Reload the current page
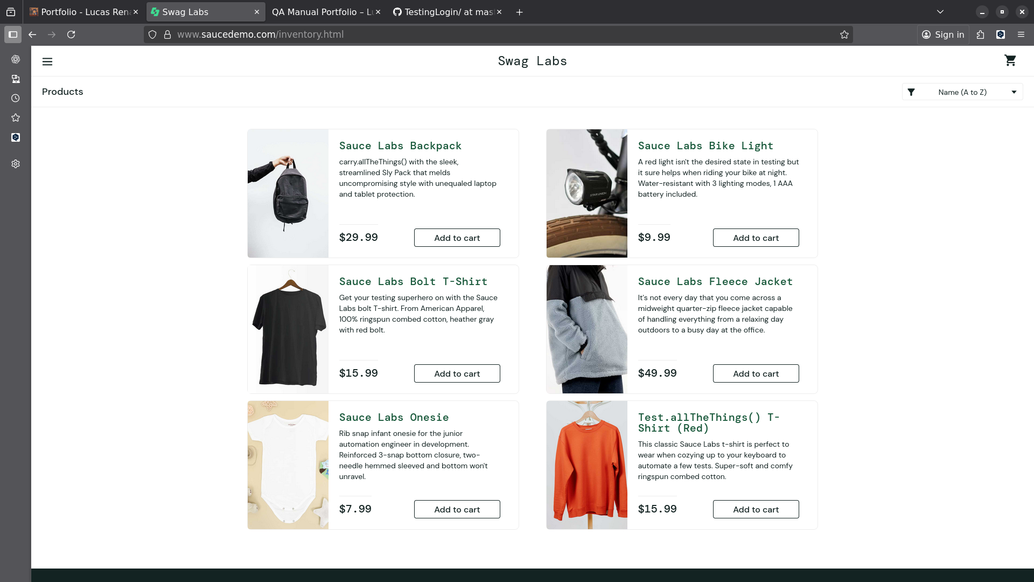Screen dimensions: 1034x582 [x=71, y=34]
